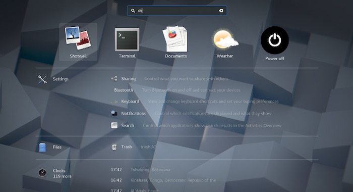Viewport: 353px width, 192px height.
Task: Select the Search settings result
Action: pos(196,125)
